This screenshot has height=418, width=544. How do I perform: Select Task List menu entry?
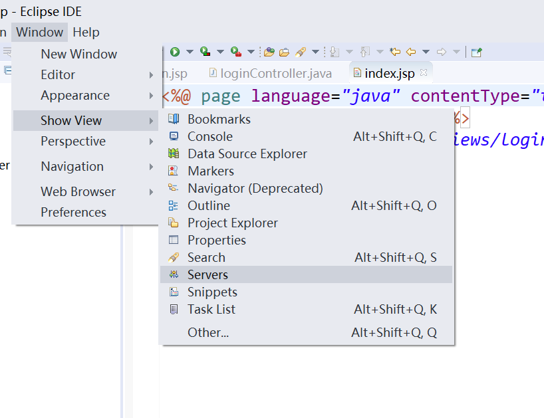click(307, 309)
